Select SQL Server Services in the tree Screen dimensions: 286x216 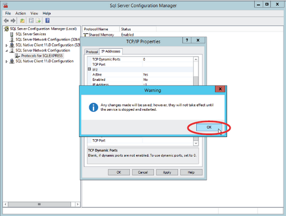[31, 34]
